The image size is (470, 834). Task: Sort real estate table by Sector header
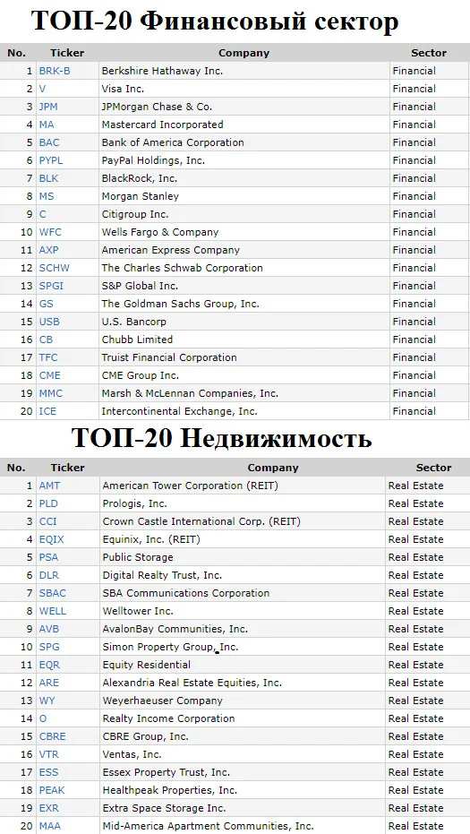click(x=434, y=468)
